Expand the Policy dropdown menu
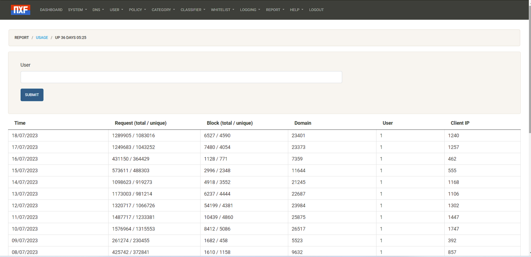 [137, 10]
